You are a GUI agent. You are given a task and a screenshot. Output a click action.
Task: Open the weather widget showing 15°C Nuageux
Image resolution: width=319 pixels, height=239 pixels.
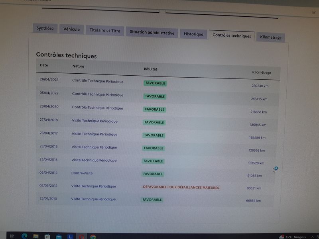click(x=293, y=237)
